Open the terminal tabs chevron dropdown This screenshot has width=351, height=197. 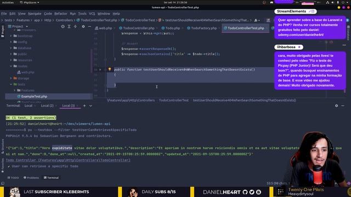[90, 106]
